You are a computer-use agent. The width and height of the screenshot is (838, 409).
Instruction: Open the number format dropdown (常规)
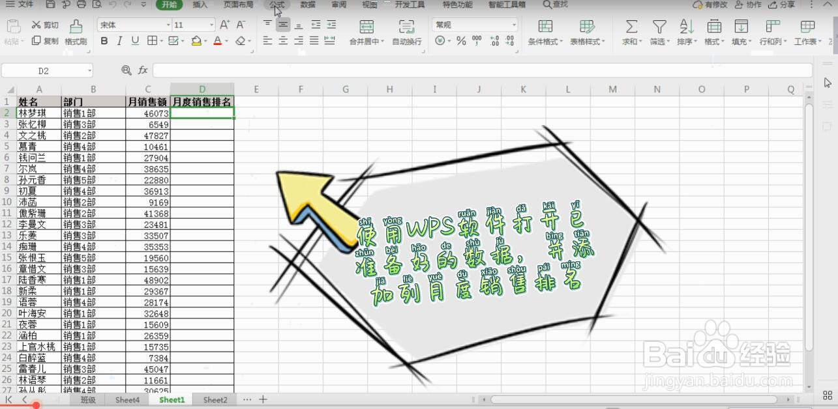(514, 25)
